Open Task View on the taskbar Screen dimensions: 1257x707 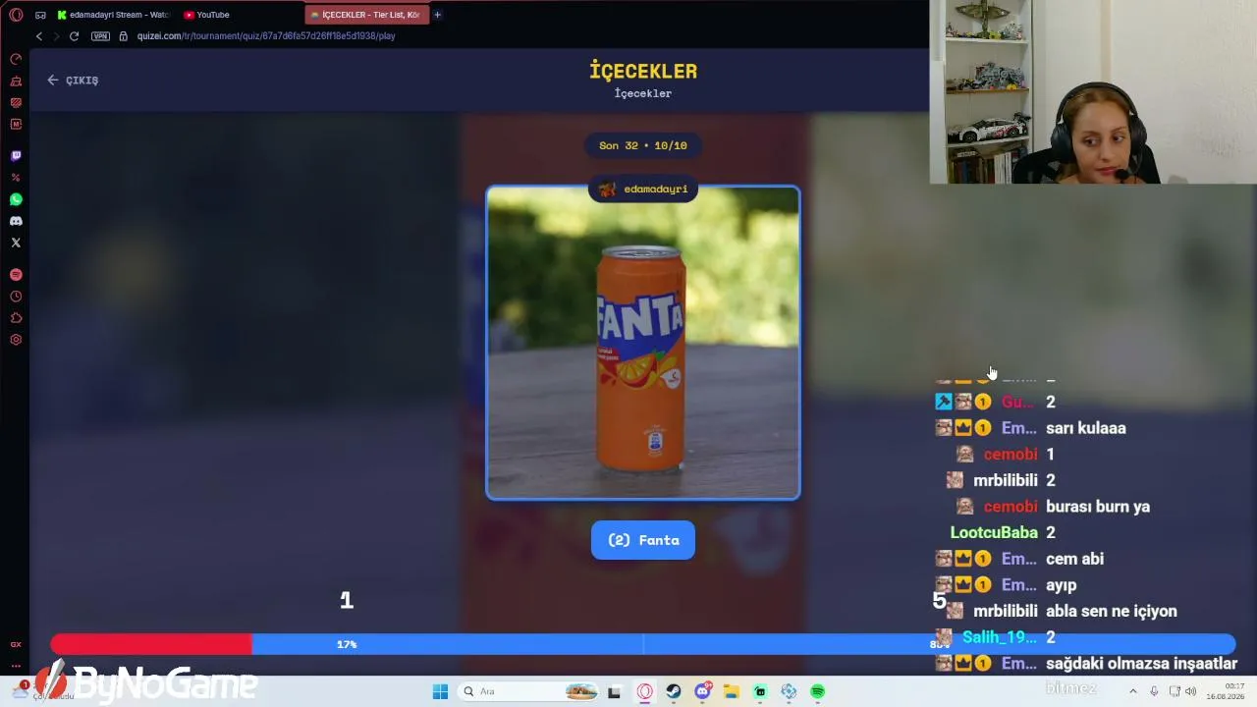(615, 691)
